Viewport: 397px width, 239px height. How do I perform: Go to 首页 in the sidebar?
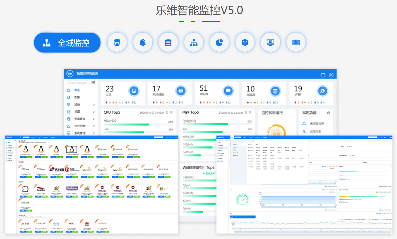click(x=77, y=90)
